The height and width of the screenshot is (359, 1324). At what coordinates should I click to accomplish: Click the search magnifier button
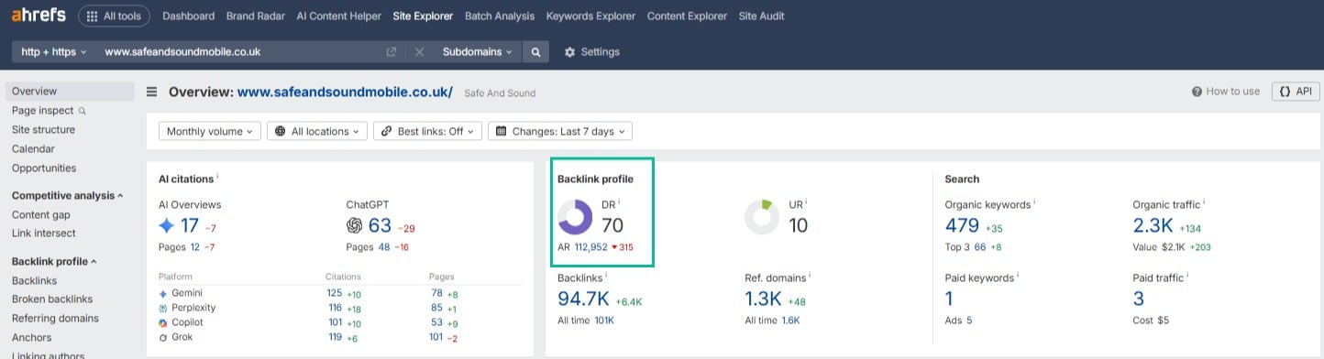[x=535, y=52]
